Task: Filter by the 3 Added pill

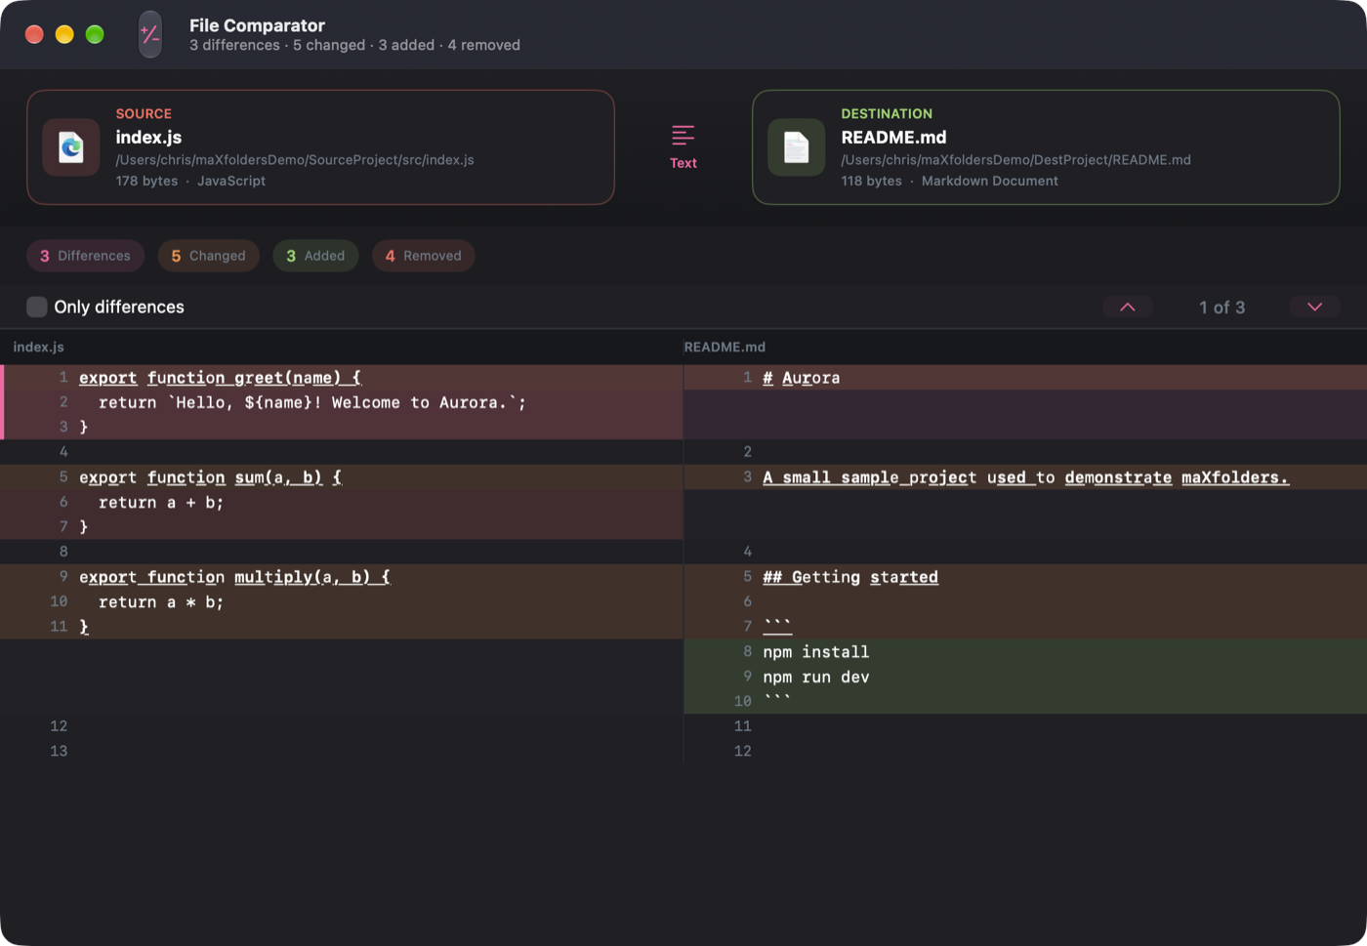Action: [315, 256]
